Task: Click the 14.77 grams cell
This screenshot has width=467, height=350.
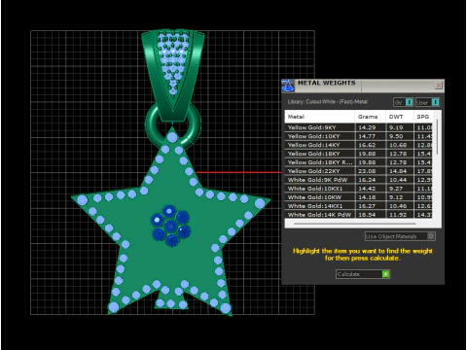Action: [371, 136]
